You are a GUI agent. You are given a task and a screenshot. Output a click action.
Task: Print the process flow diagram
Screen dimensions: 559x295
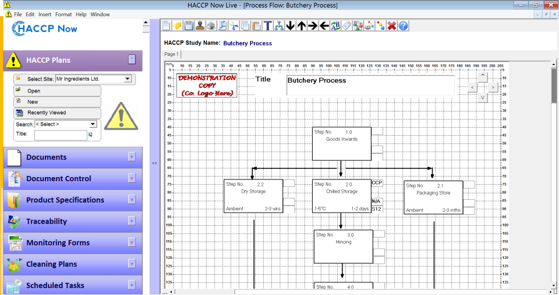click(x=211, y=26)
